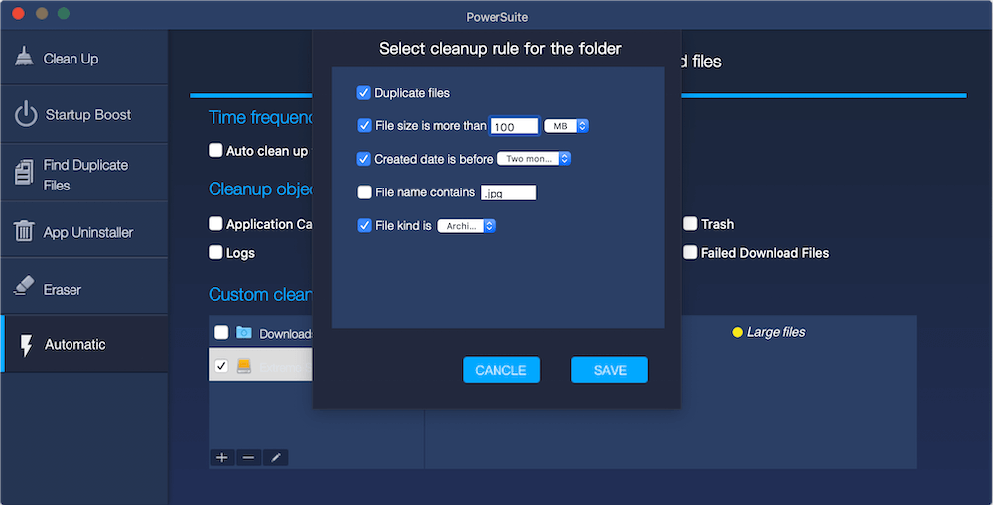Screen dimensions: 993x505
Task: Click the Downloads folder icon
Action: pos(244,333)
